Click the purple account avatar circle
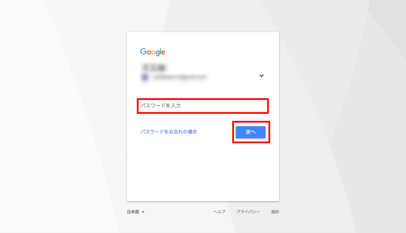The width and height of the screenshot is (406, 233). point(144,77)
